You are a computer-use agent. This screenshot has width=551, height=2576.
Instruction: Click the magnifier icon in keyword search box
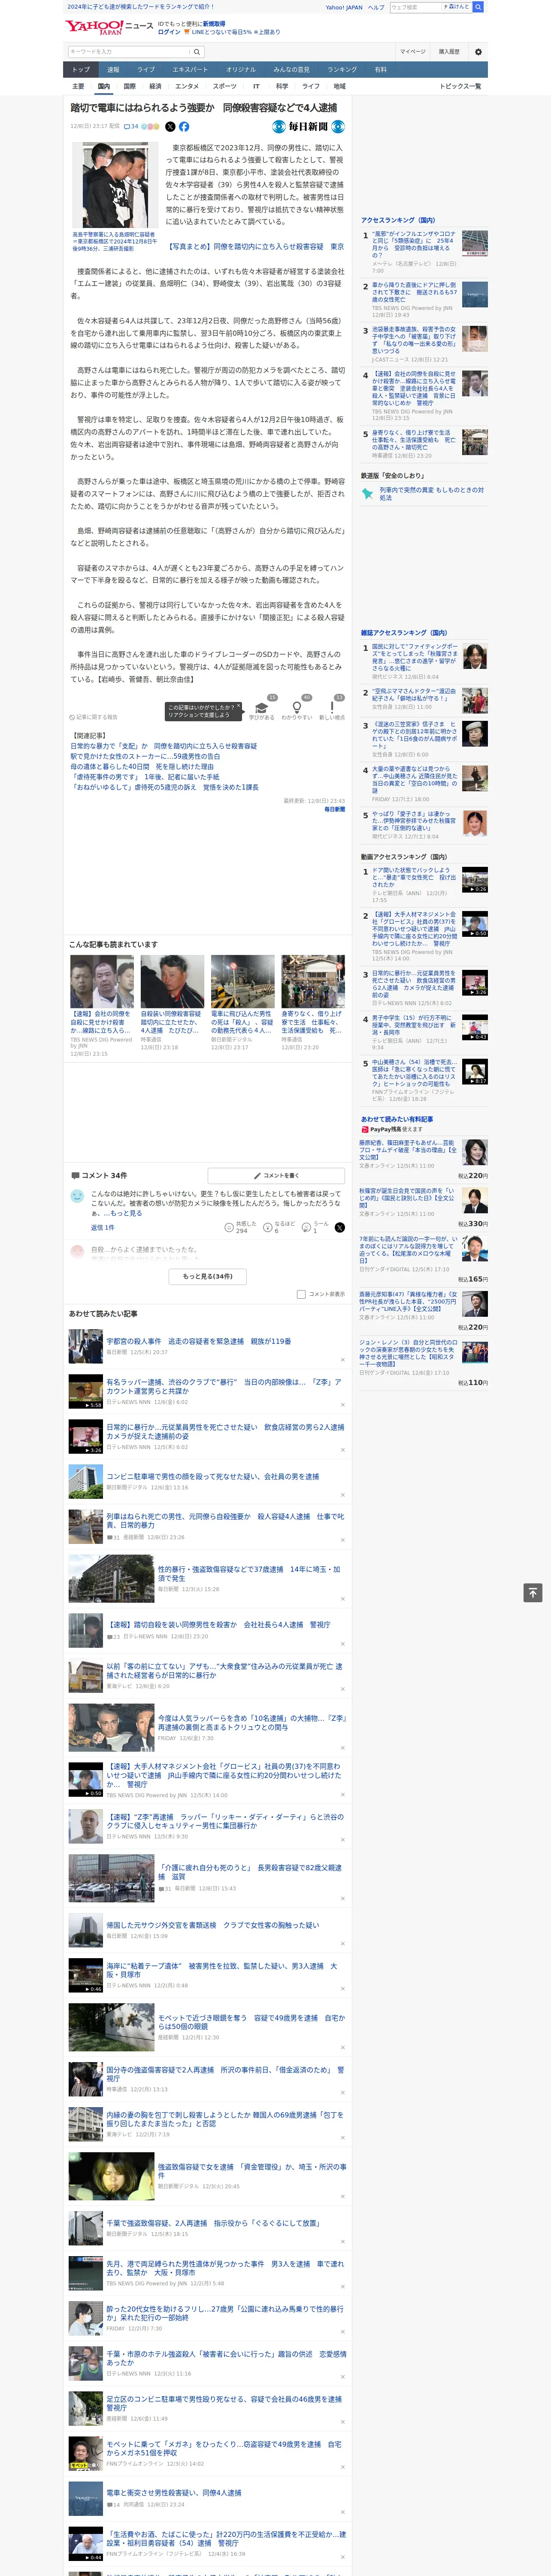(x=196, y=52)
